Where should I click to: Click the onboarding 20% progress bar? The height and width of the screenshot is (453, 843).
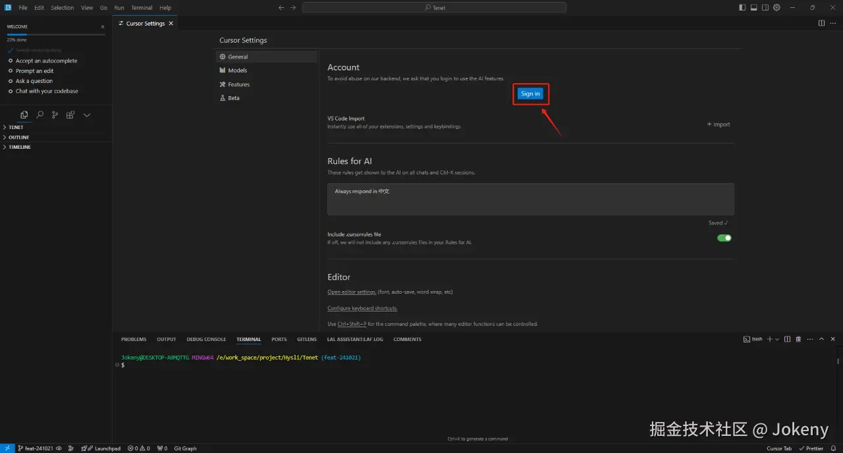(x=56, y=34)
